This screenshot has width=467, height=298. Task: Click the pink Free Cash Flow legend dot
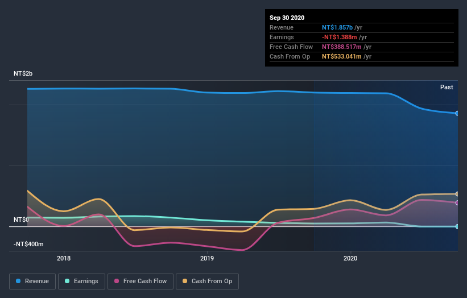117,281
